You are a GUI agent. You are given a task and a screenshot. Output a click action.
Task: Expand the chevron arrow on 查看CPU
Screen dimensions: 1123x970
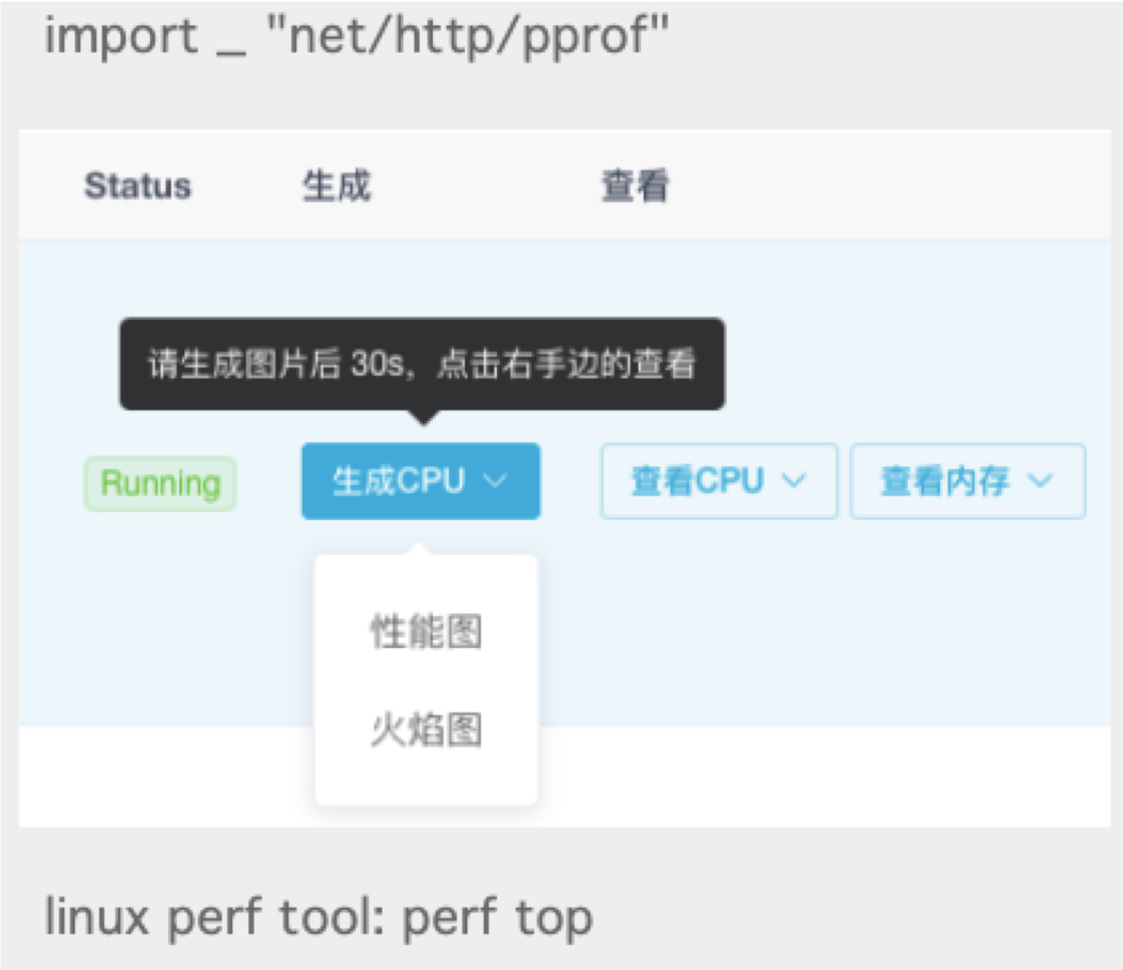tap(794, 481)
